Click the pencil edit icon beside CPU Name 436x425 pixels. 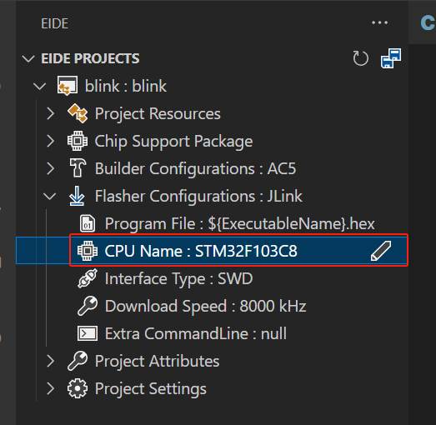click(381, 251)
